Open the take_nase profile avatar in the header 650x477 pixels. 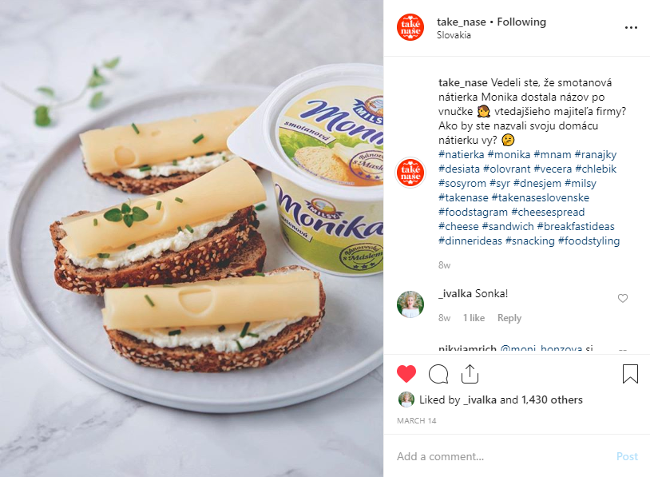[x=410, y=27]
